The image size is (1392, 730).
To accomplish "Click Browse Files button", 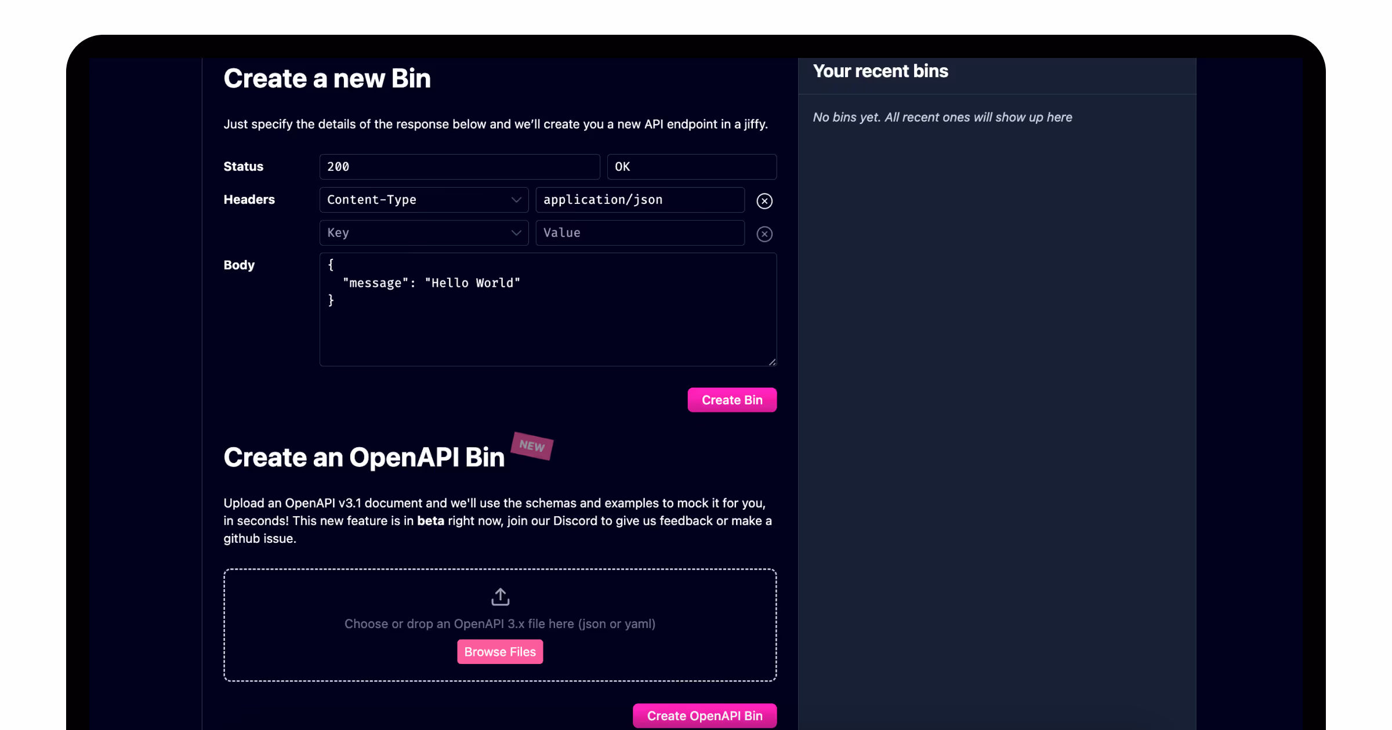I will click(500, 652).
